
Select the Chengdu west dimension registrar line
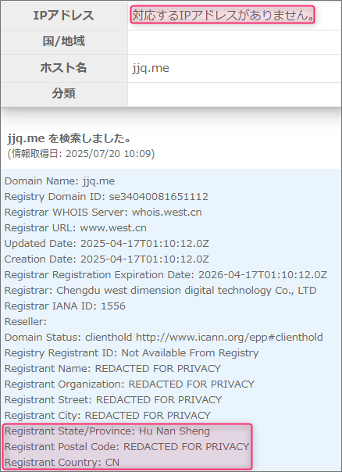tap(160, 291)
